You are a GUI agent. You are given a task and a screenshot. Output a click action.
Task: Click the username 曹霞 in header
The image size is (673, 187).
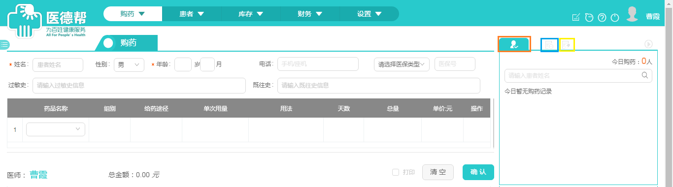pyautogui.click(x=653, y=17)
